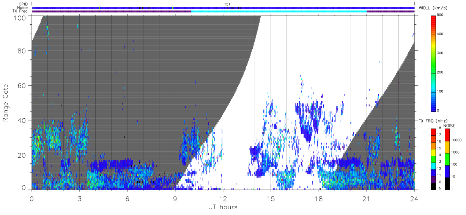Click the CPID value 151
The height and width of the screenshot is (215, 466).
pos(227,4)
